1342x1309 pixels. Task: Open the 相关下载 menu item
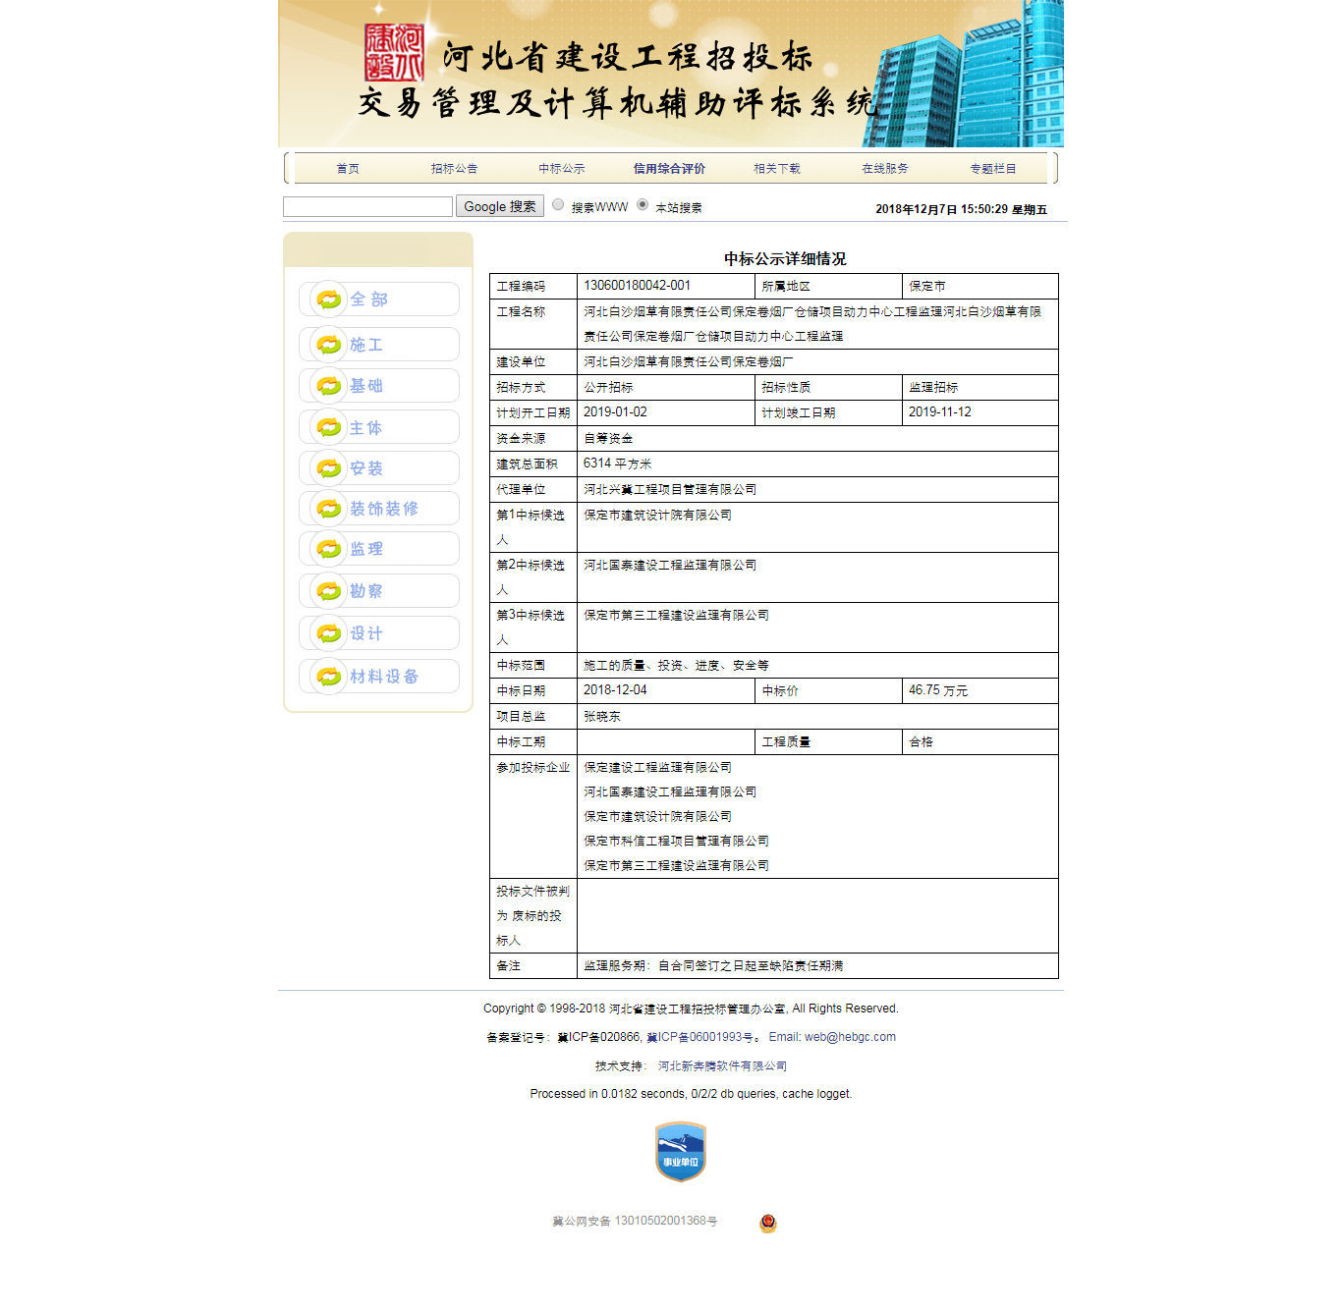(776, 169)
